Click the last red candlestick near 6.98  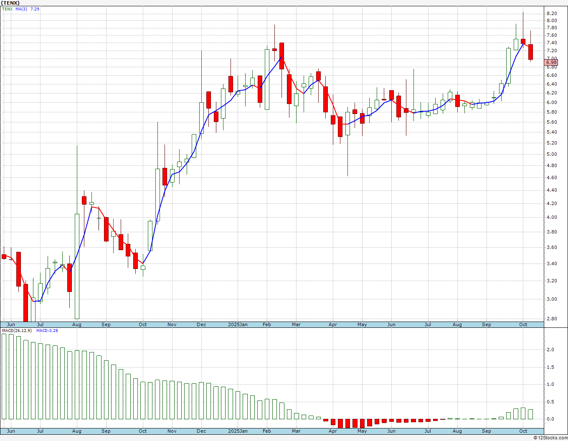coord(530,52)
